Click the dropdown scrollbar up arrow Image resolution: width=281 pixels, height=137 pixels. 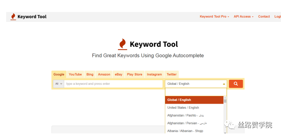(225, 97)
